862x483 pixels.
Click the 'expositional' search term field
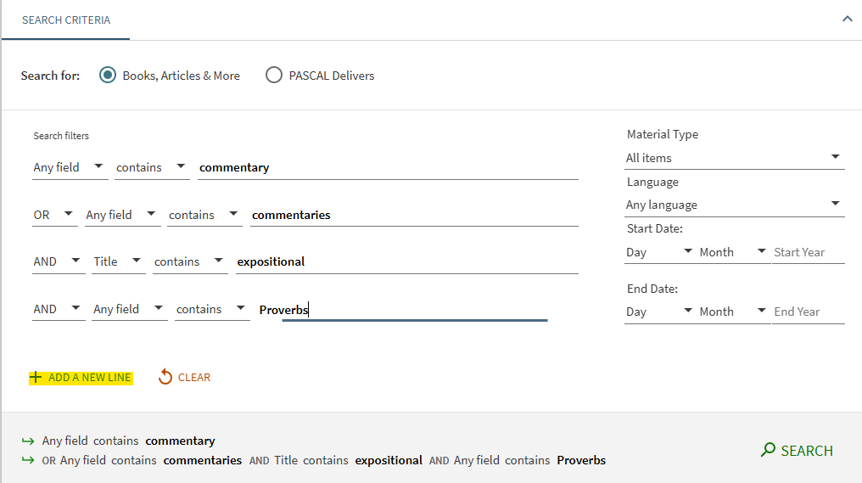(x=406, y=261)
